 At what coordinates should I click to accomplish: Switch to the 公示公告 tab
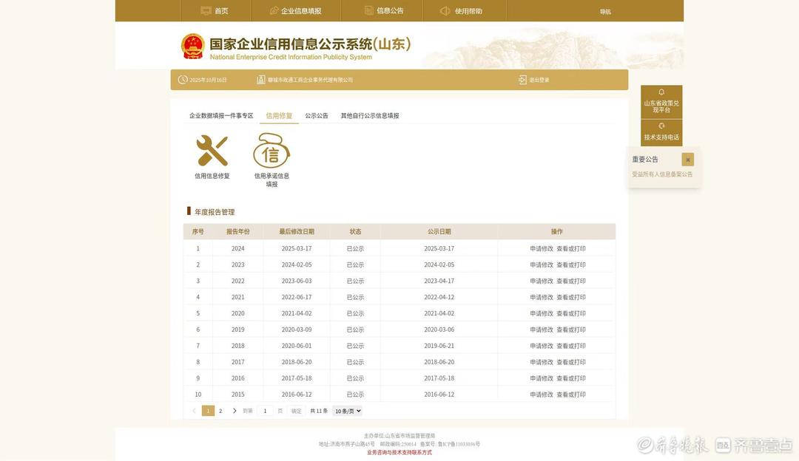pos(317,115)
